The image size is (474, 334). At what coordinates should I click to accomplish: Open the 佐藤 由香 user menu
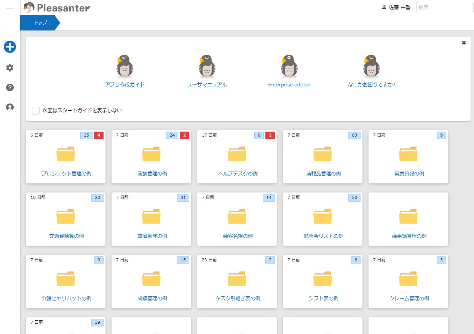point(396,8)
